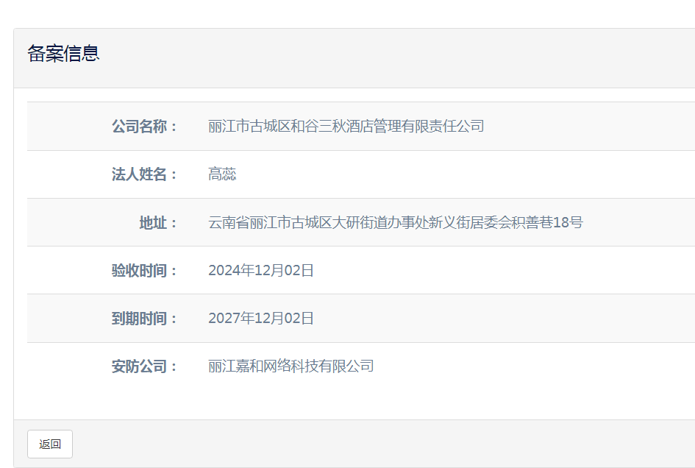Viewport: 695px width, 468px height.
Task: Select the 验收时间 field label
Action: coord(144,271)
